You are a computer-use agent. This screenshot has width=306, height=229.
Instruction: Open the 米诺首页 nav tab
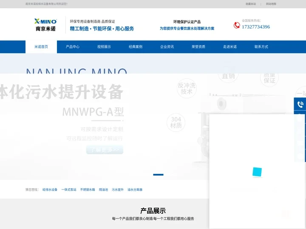(x=41, y=47)
